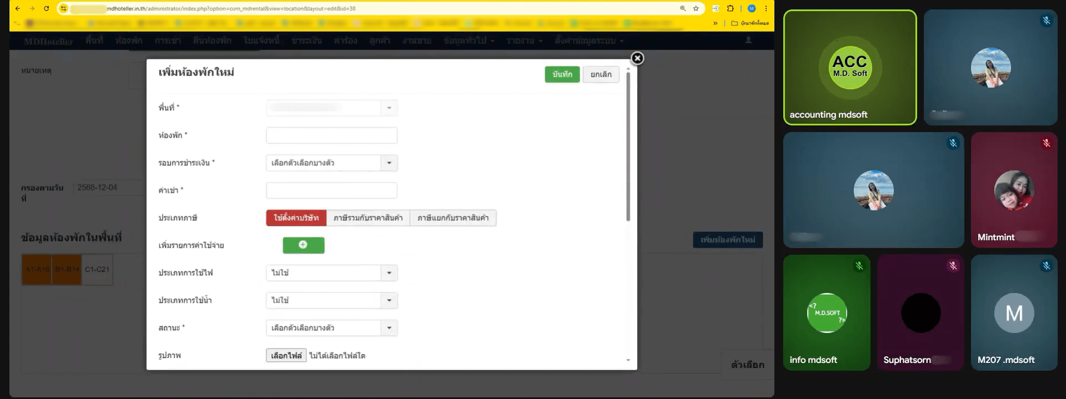Click the green plus add-expense icon
The image size is (1066, 399).
coord(303,245)
